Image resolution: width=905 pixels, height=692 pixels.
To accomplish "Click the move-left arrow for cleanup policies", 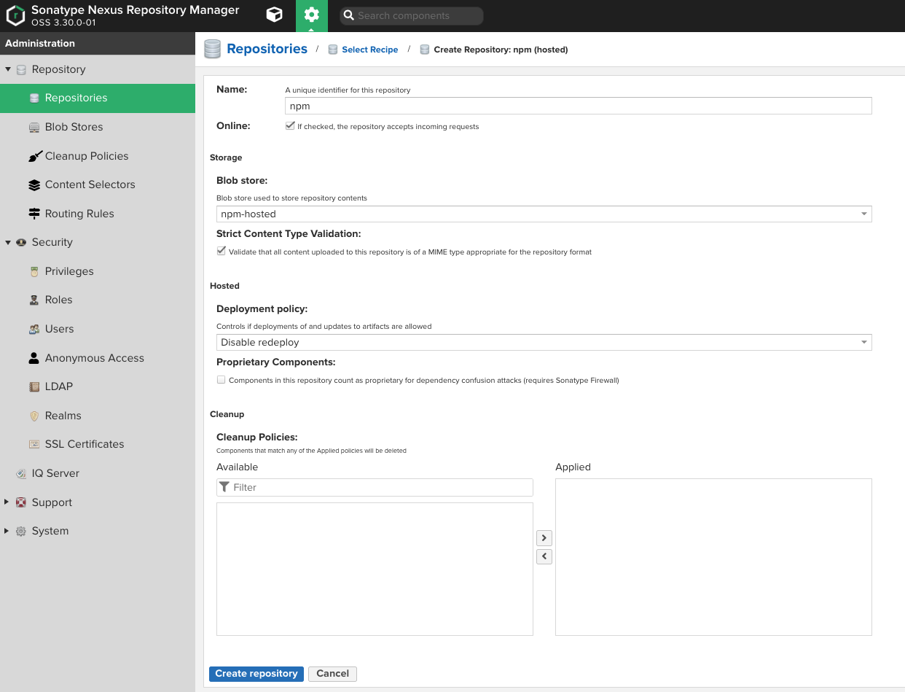I will pyautogui.click(x=544, y=556).
